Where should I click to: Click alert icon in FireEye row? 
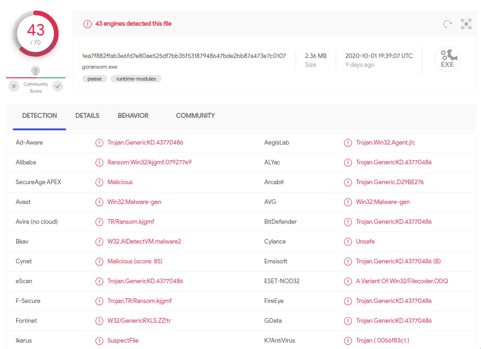(348, 301)
